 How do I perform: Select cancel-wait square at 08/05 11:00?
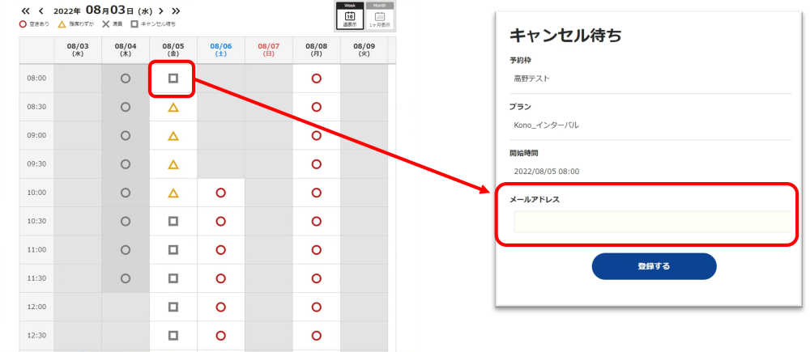click(173, 250)
